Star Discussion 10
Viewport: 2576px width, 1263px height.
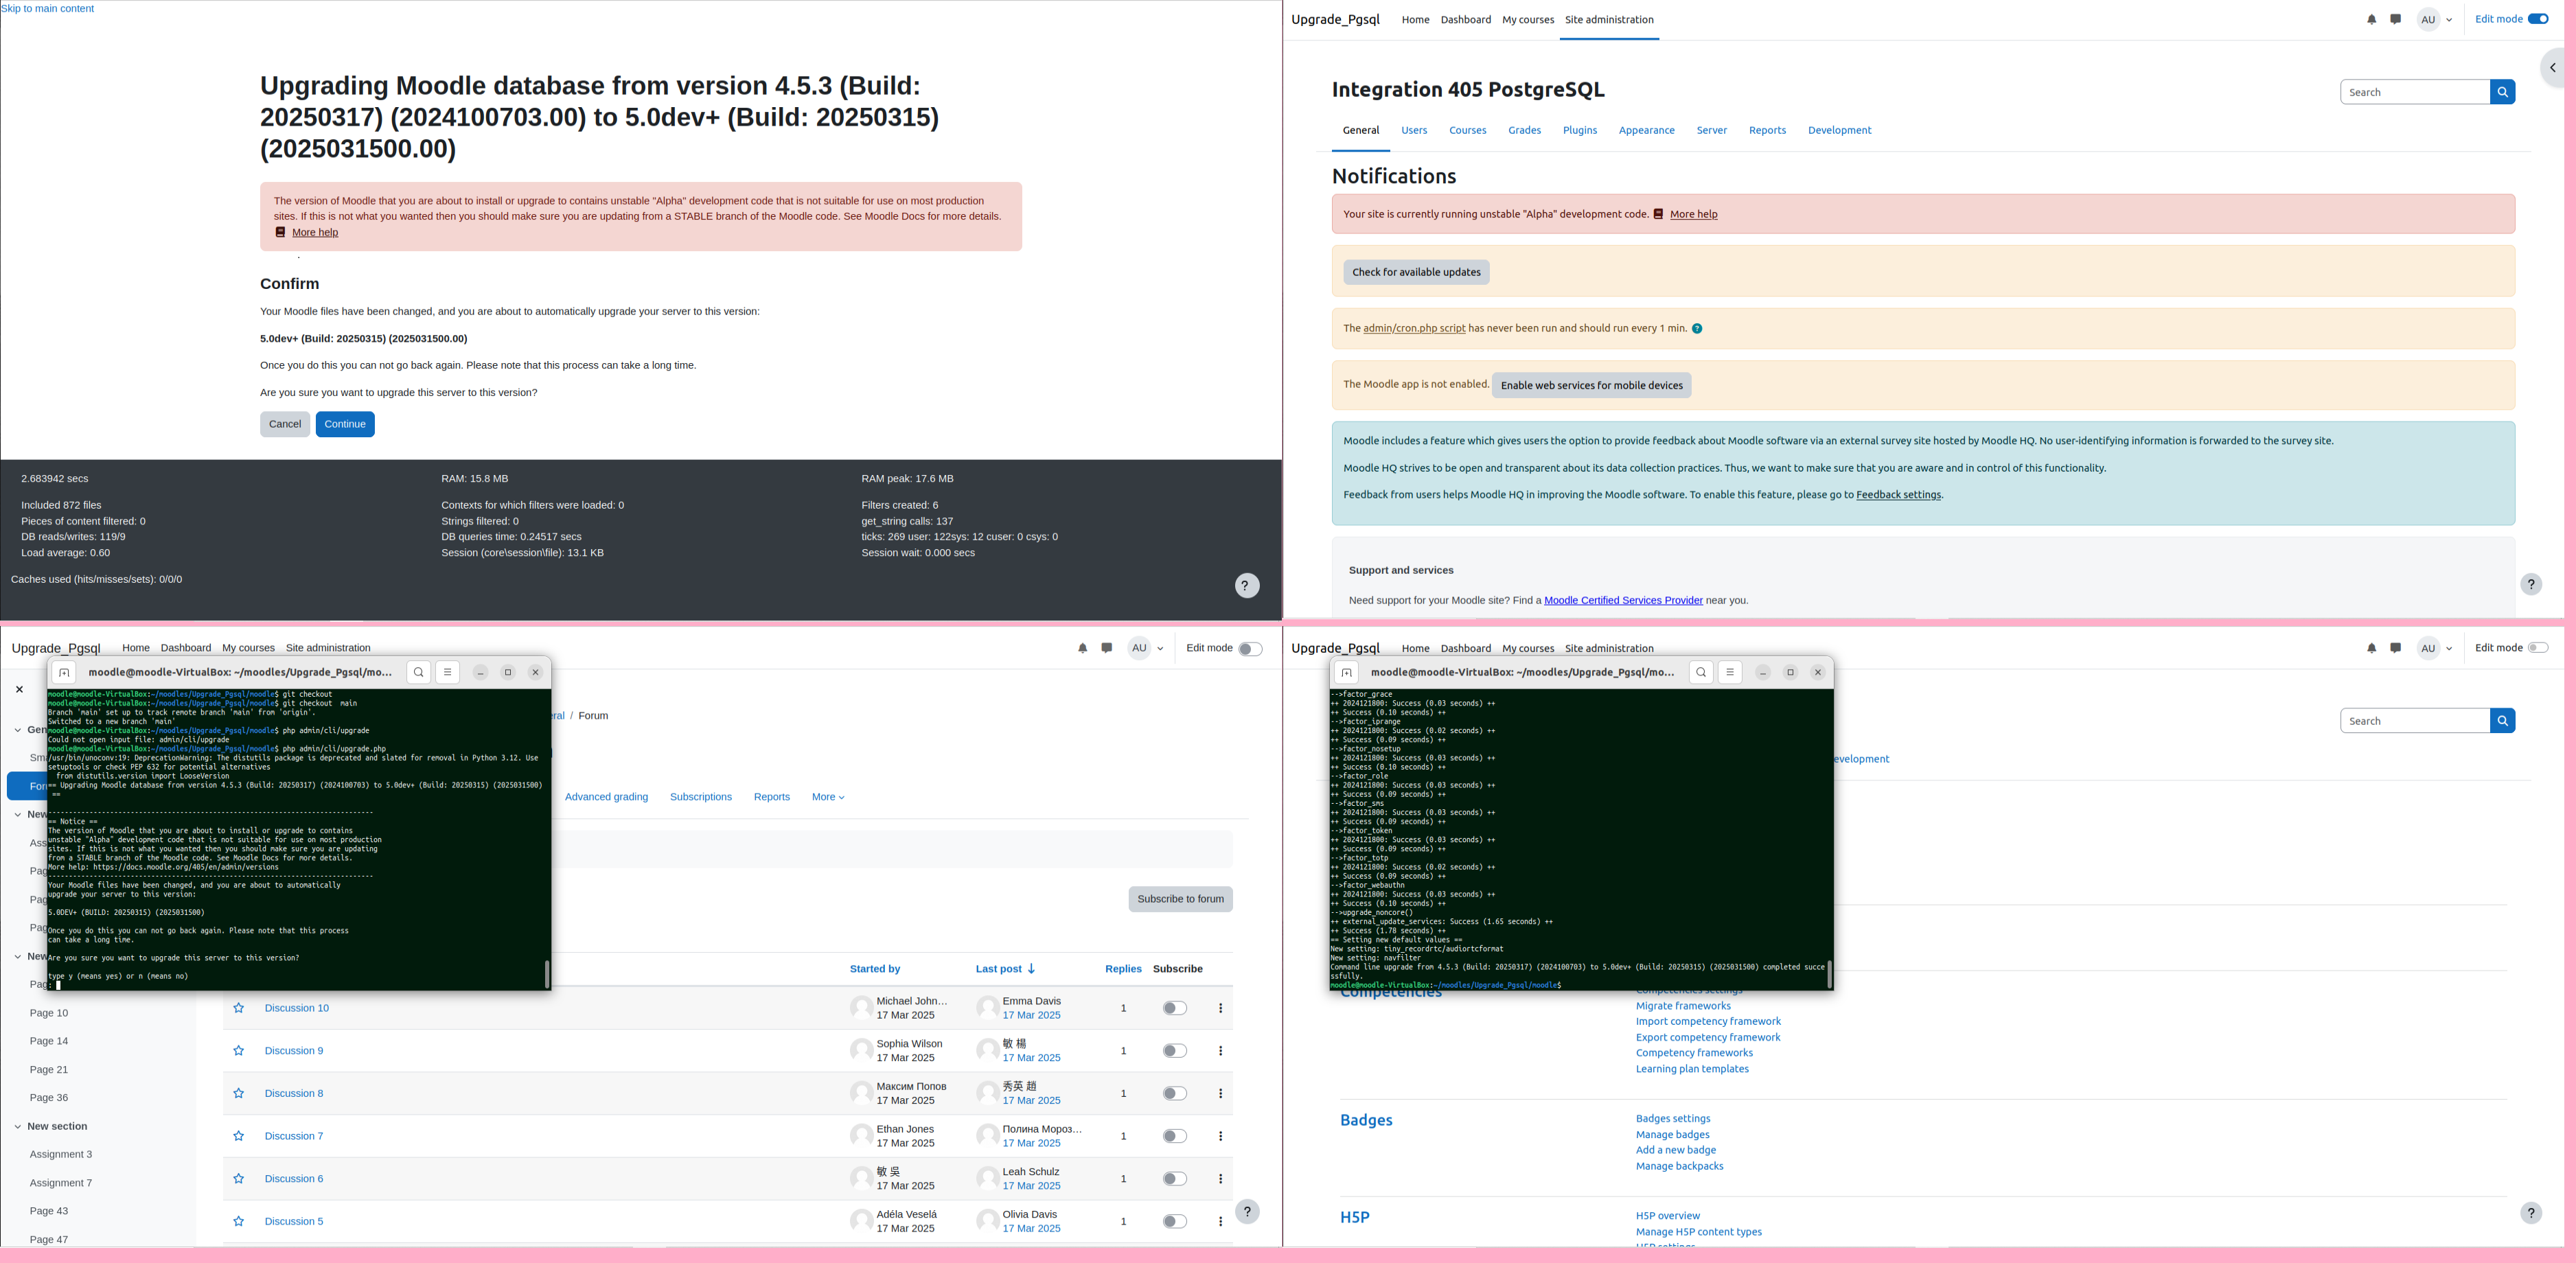(x=238, y=1008)
